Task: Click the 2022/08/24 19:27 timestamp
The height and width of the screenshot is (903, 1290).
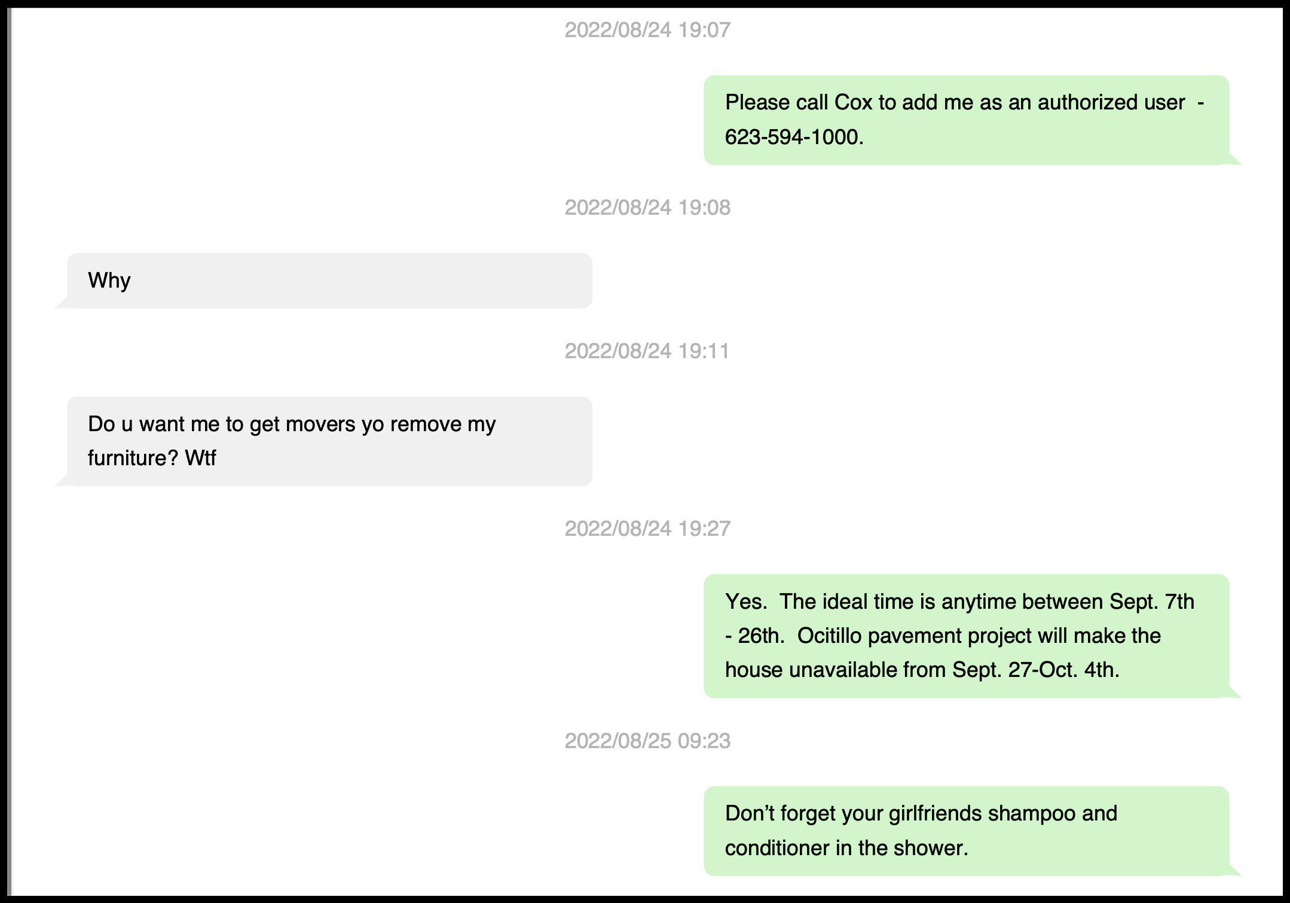Action: 647,529
